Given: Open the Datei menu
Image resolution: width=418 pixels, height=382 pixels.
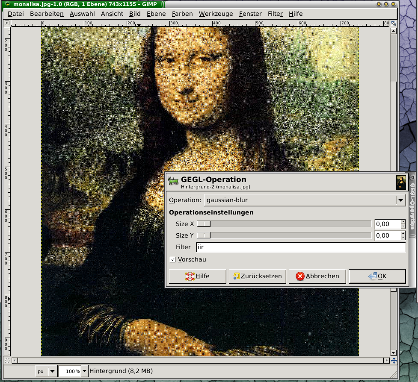Looking at the screenshot, I should pyautogui.click(x=16, y=14).
